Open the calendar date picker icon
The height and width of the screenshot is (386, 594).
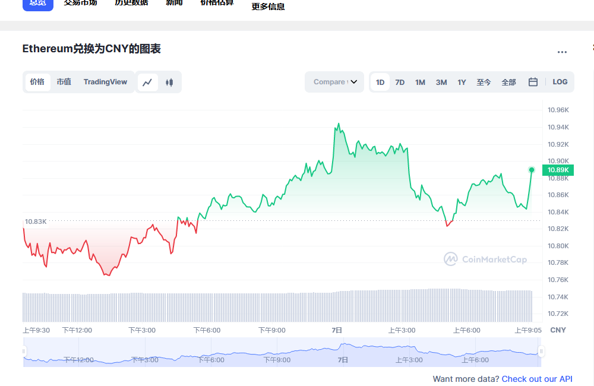coord(532,81)
